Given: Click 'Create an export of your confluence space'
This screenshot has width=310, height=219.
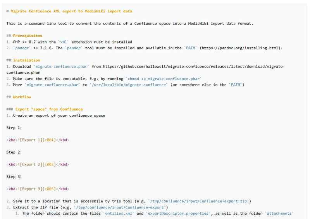Looking at the screenshot, I should [59, 116].
